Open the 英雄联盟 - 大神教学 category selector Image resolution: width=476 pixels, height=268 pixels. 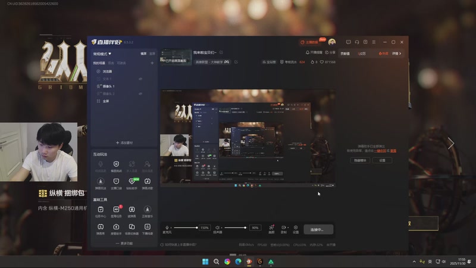212,62
